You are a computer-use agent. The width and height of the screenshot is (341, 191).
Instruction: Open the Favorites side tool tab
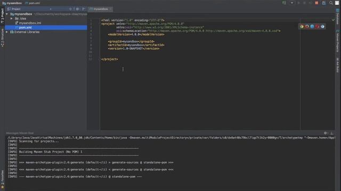2,179
